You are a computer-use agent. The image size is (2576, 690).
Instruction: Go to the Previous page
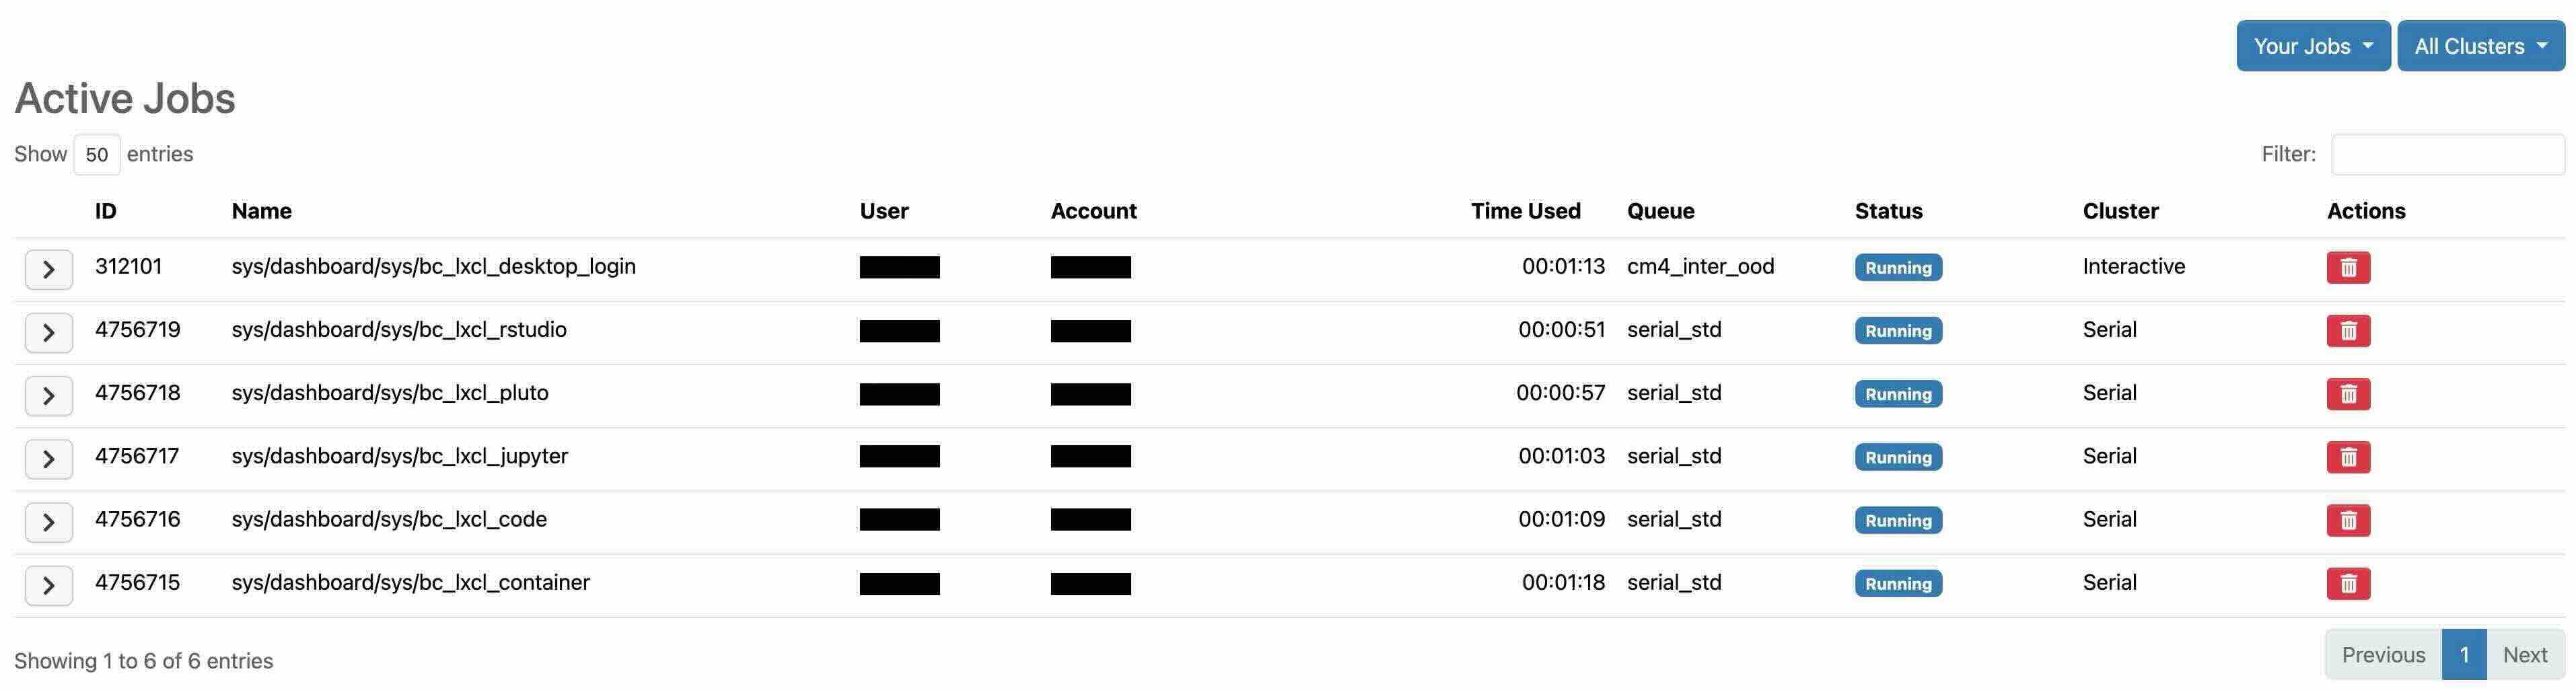[2383, 655]
